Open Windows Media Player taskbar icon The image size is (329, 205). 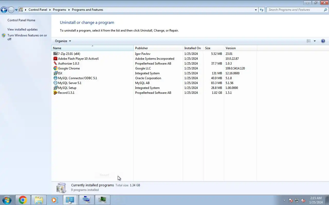pyautogui.click(x=54, y=200)
